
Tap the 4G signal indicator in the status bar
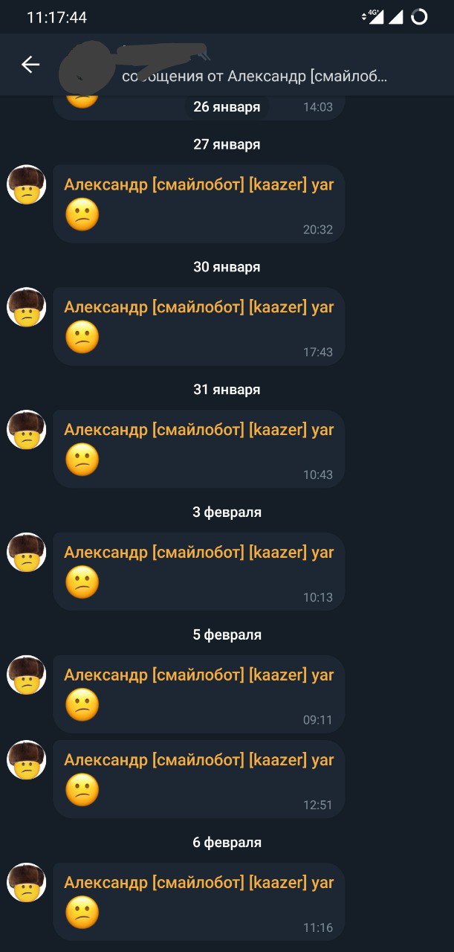tap(372, 16)
